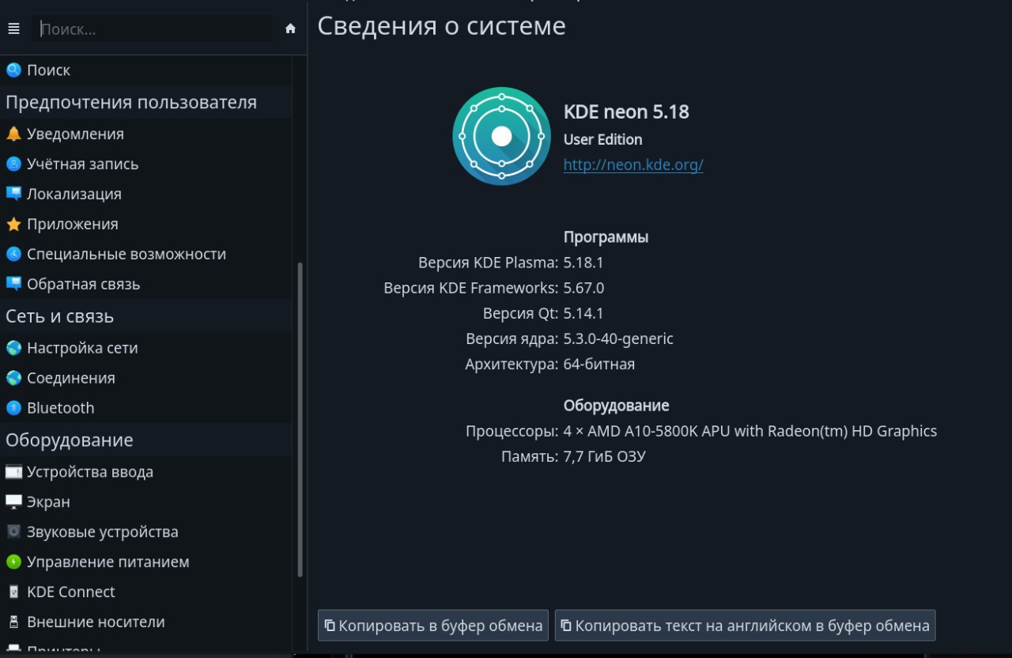
Task: Click the home icon next to search
Action: (290, 28)
